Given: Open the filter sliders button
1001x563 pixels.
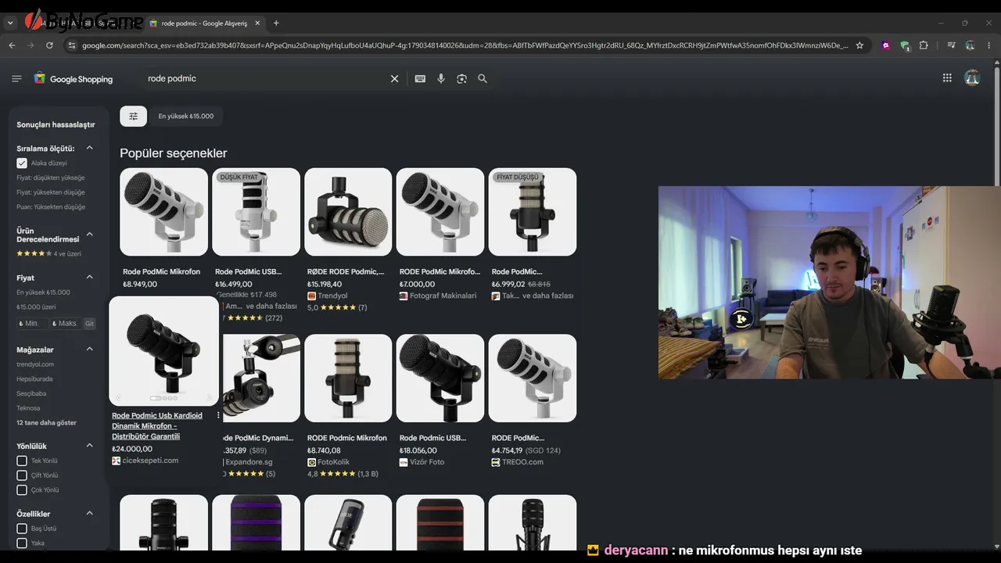Looking at the screenshot, I should (x=133, y=117).
